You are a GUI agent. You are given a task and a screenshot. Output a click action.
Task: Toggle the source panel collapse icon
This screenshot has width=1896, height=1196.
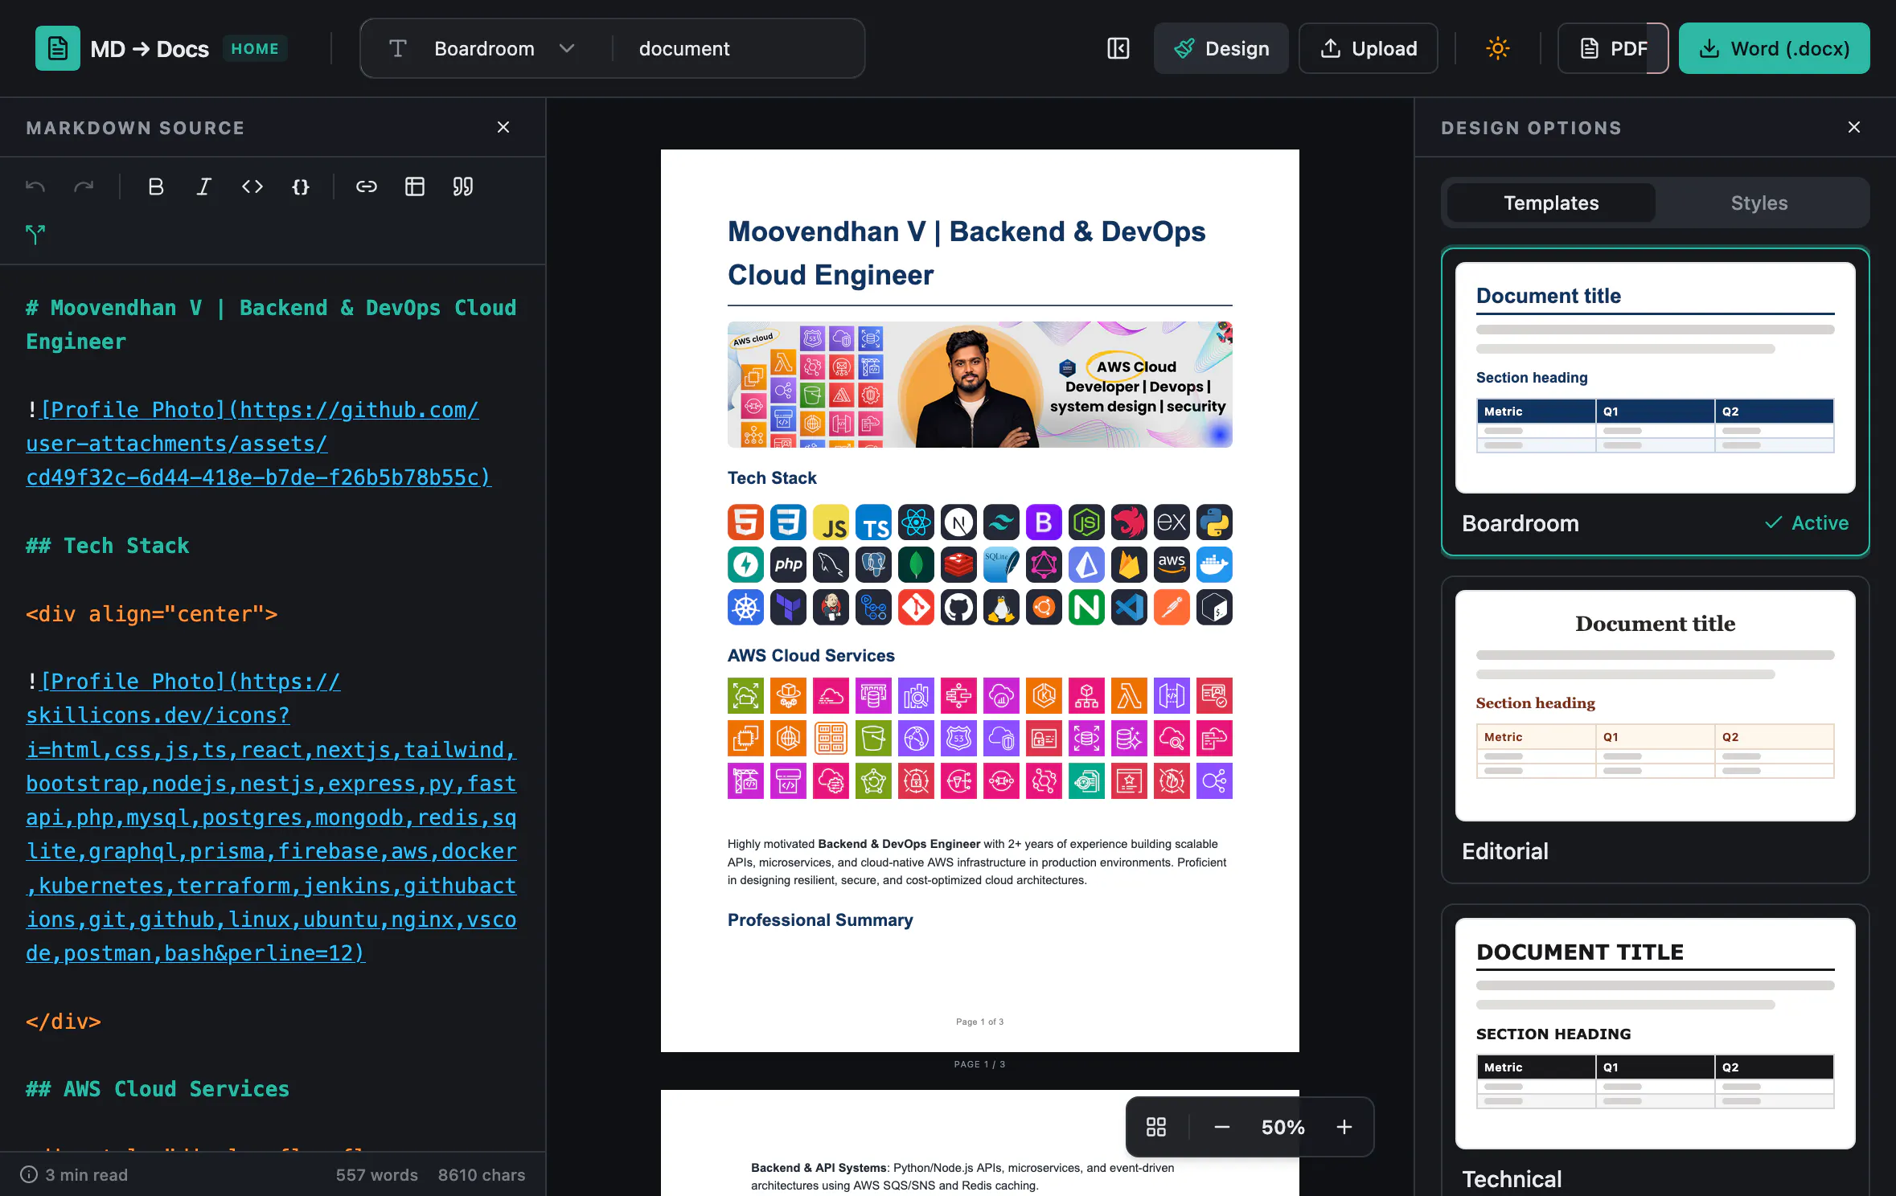click(x=1118, y=48)
